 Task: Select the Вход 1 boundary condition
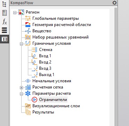45,56
